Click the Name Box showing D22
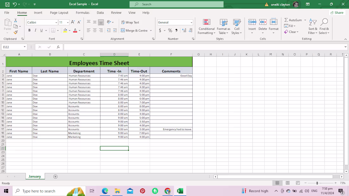Viewport: 349px width, 196px height. (x=13, y=46)
